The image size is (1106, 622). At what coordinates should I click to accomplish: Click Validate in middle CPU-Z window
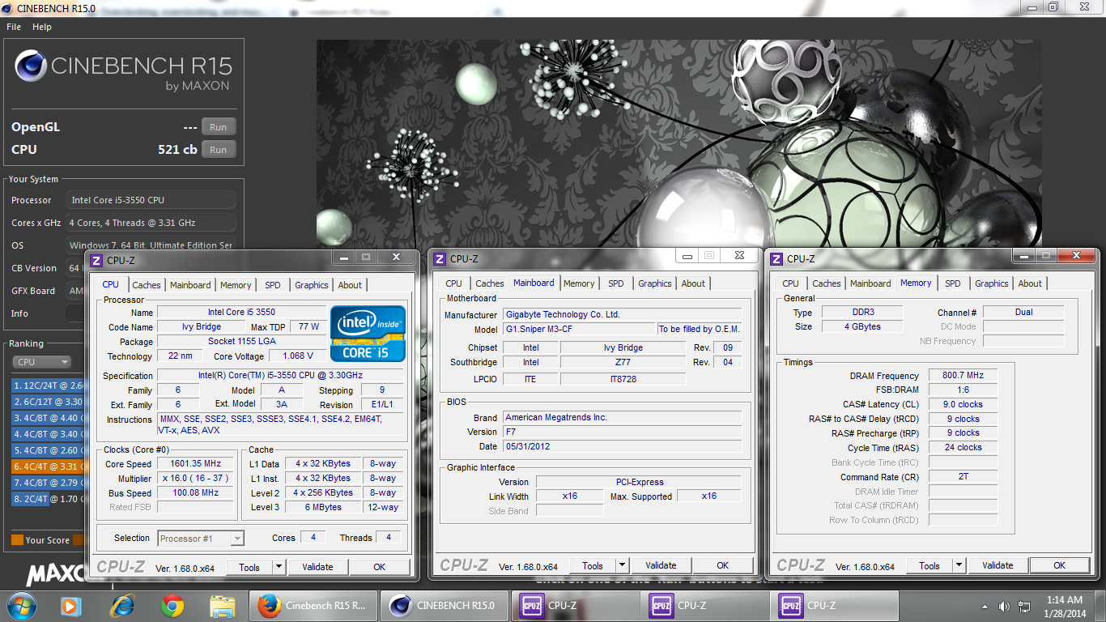click(x=661, y=565)
